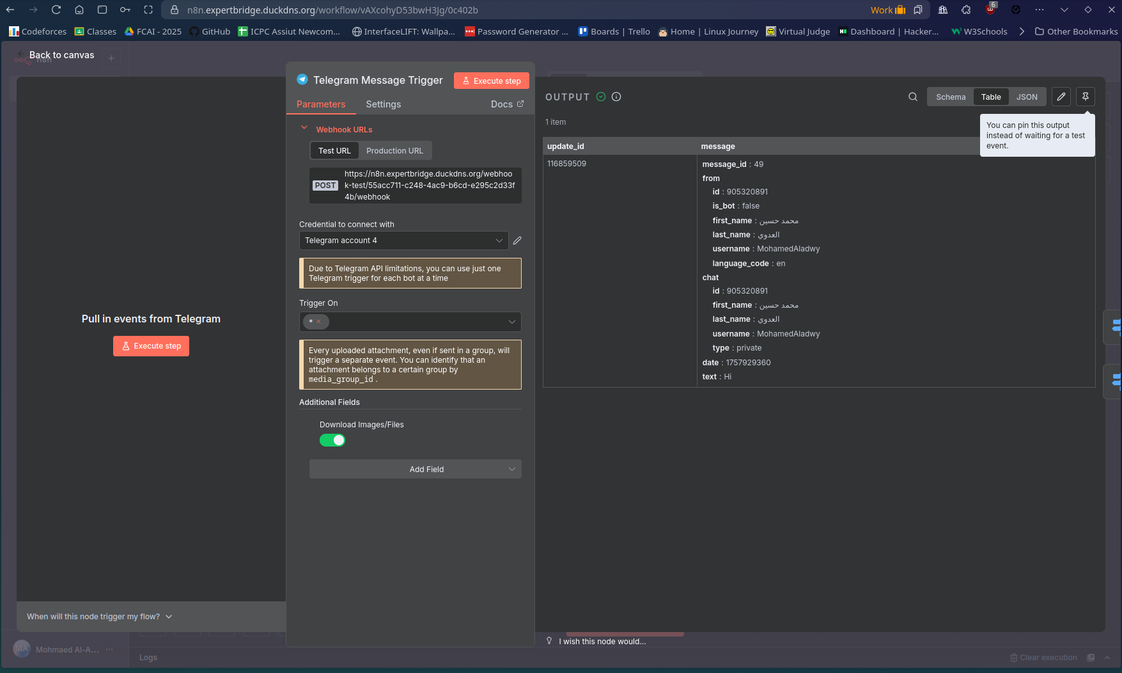Image resolution: width=1122 pixels, height=673 pixels.
Task: Copy the POST webhook test URL
Action: click(429, 186)
